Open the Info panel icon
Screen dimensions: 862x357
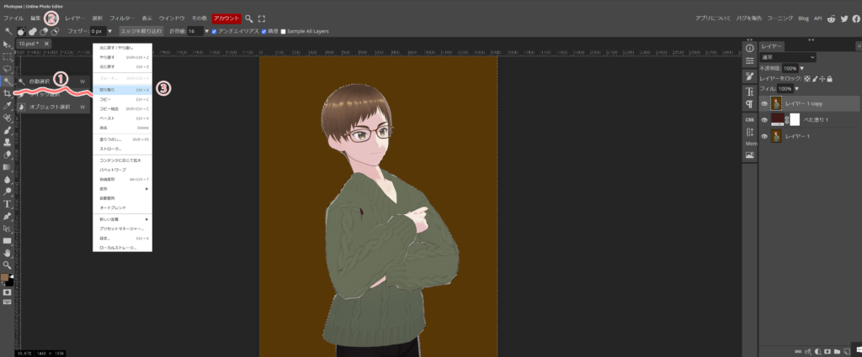click(x=749, y=48)
